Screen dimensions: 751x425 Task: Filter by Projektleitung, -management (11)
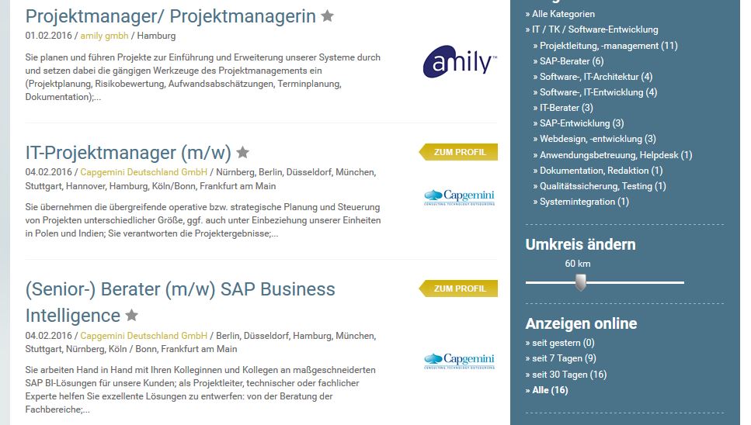coord(609,46)
